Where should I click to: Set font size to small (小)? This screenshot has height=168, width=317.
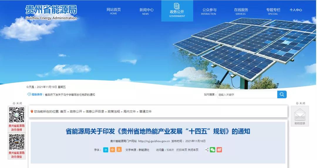pyautogui.click(x=106, y=150)
